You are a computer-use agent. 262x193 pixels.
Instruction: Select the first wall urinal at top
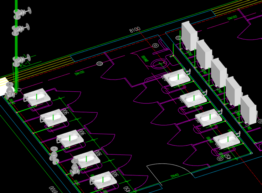pyautogui.click(x=189, y=36)
